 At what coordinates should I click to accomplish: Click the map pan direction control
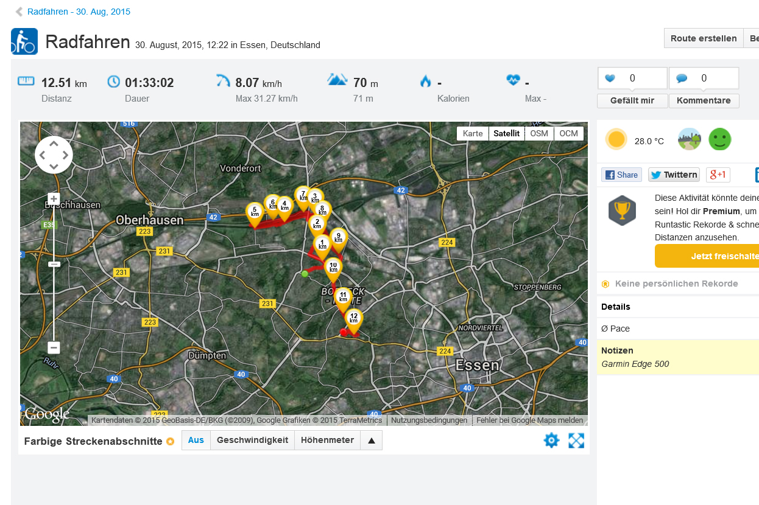coord(54,155)
